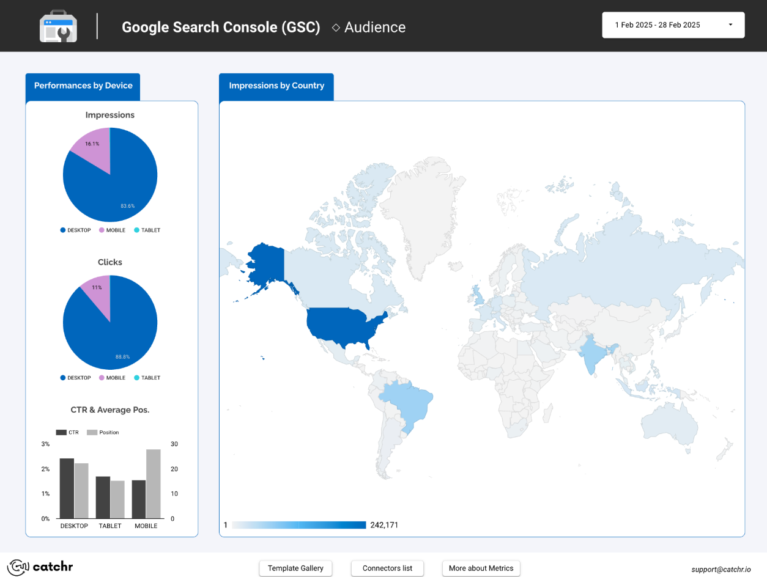This screenshot has width=767, height=577.
Task: Switch to the Impressions by Country tab
Action: (276, 86)
